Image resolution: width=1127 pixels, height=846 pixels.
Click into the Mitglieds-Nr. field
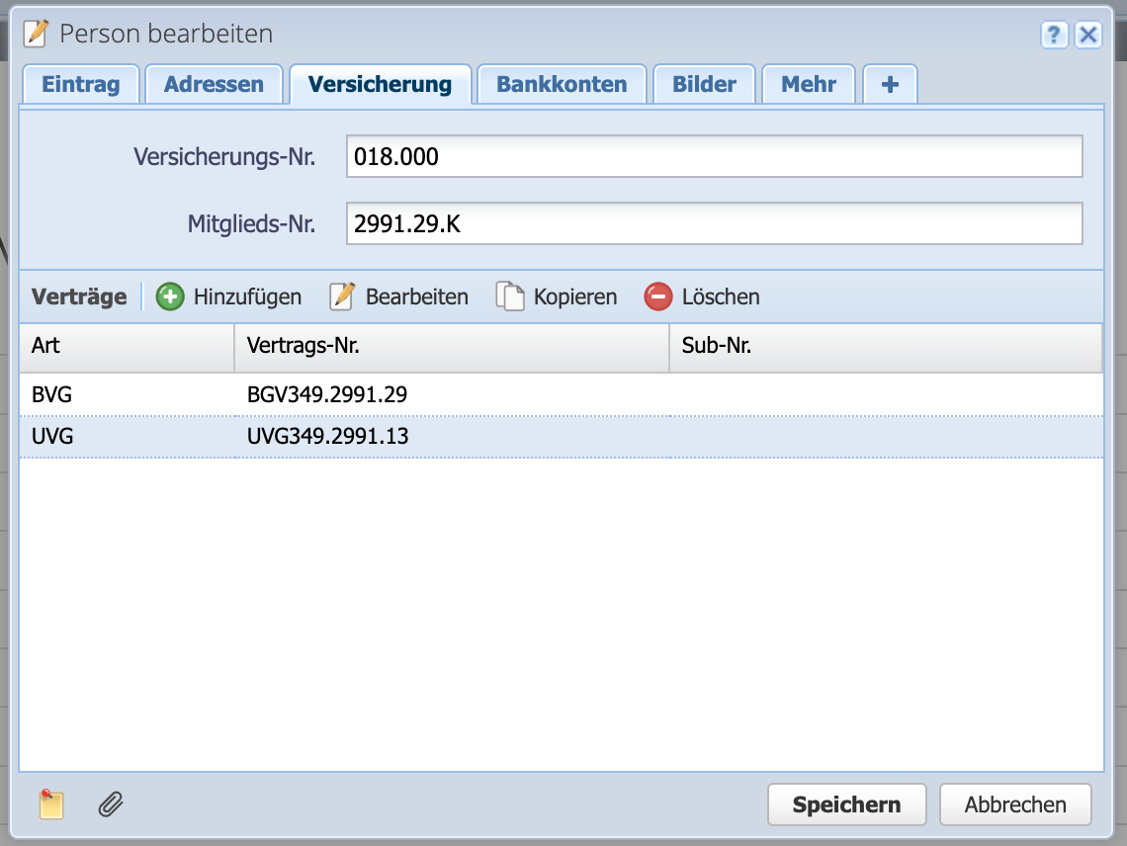coord(714,224)
